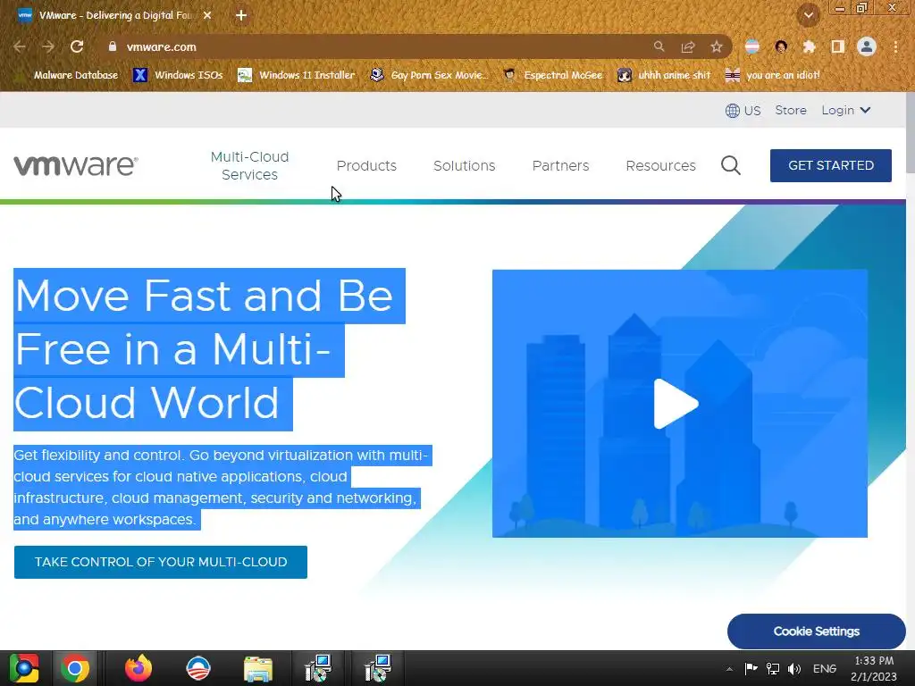Open Action Center flag icon
This screenshot has width=915, height=686.
(751, 668)
